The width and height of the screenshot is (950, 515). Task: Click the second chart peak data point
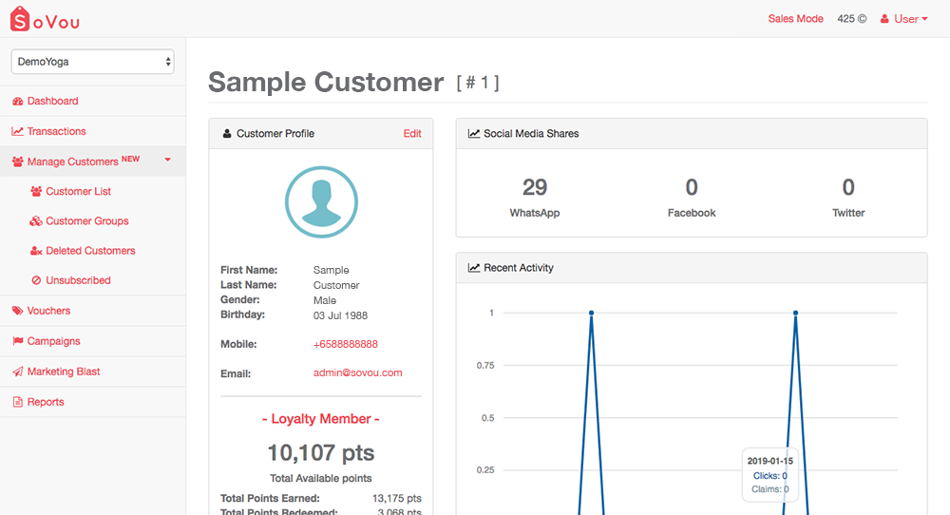click(795, 313)
